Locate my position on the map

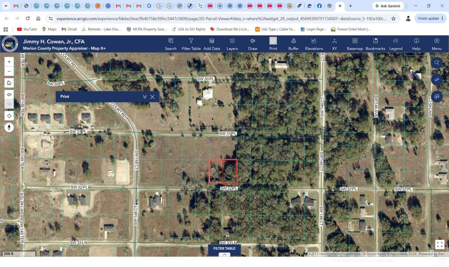pos(9,116)
